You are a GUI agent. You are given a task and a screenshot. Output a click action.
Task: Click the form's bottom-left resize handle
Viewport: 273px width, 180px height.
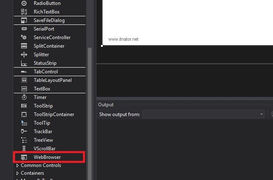102,46
